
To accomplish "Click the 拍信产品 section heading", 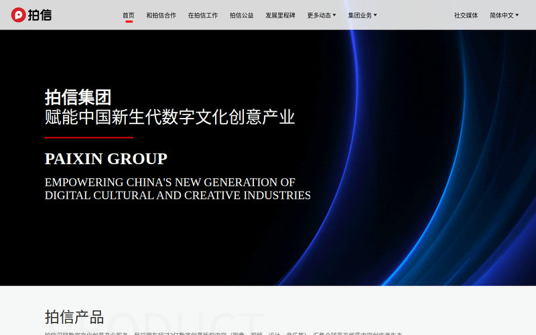I will pos(74,317).
